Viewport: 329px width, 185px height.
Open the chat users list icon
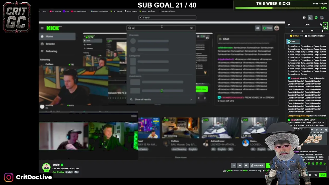321,25
